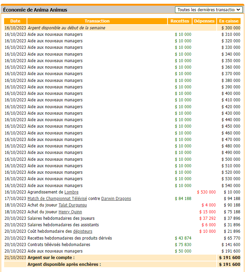Image resolution: width=245 pixels, height=272 pixels.
Task: Click the $ 10 000 balance after Lombre expansion
Action: pyautogui.click(x=232, y=192)
